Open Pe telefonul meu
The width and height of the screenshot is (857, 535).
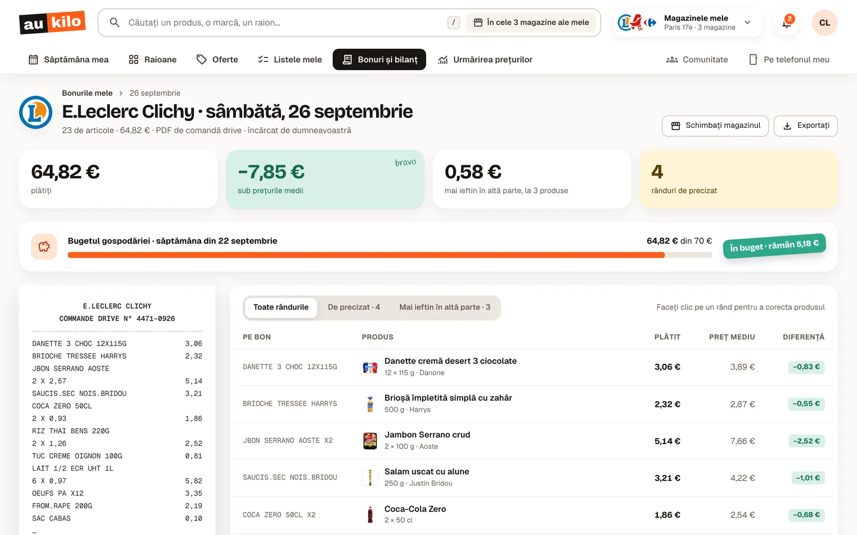click(x=789, y=59)
